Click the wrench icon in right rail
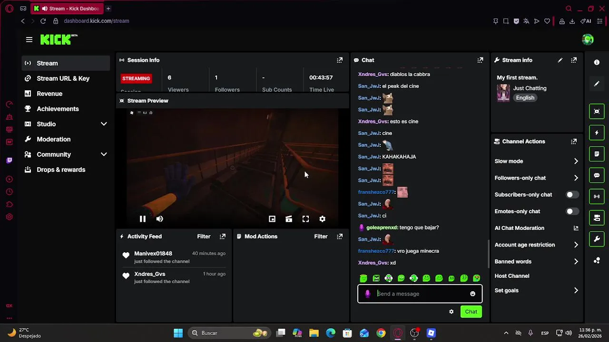This screenshot has height=342, width=609. [597, 239]
